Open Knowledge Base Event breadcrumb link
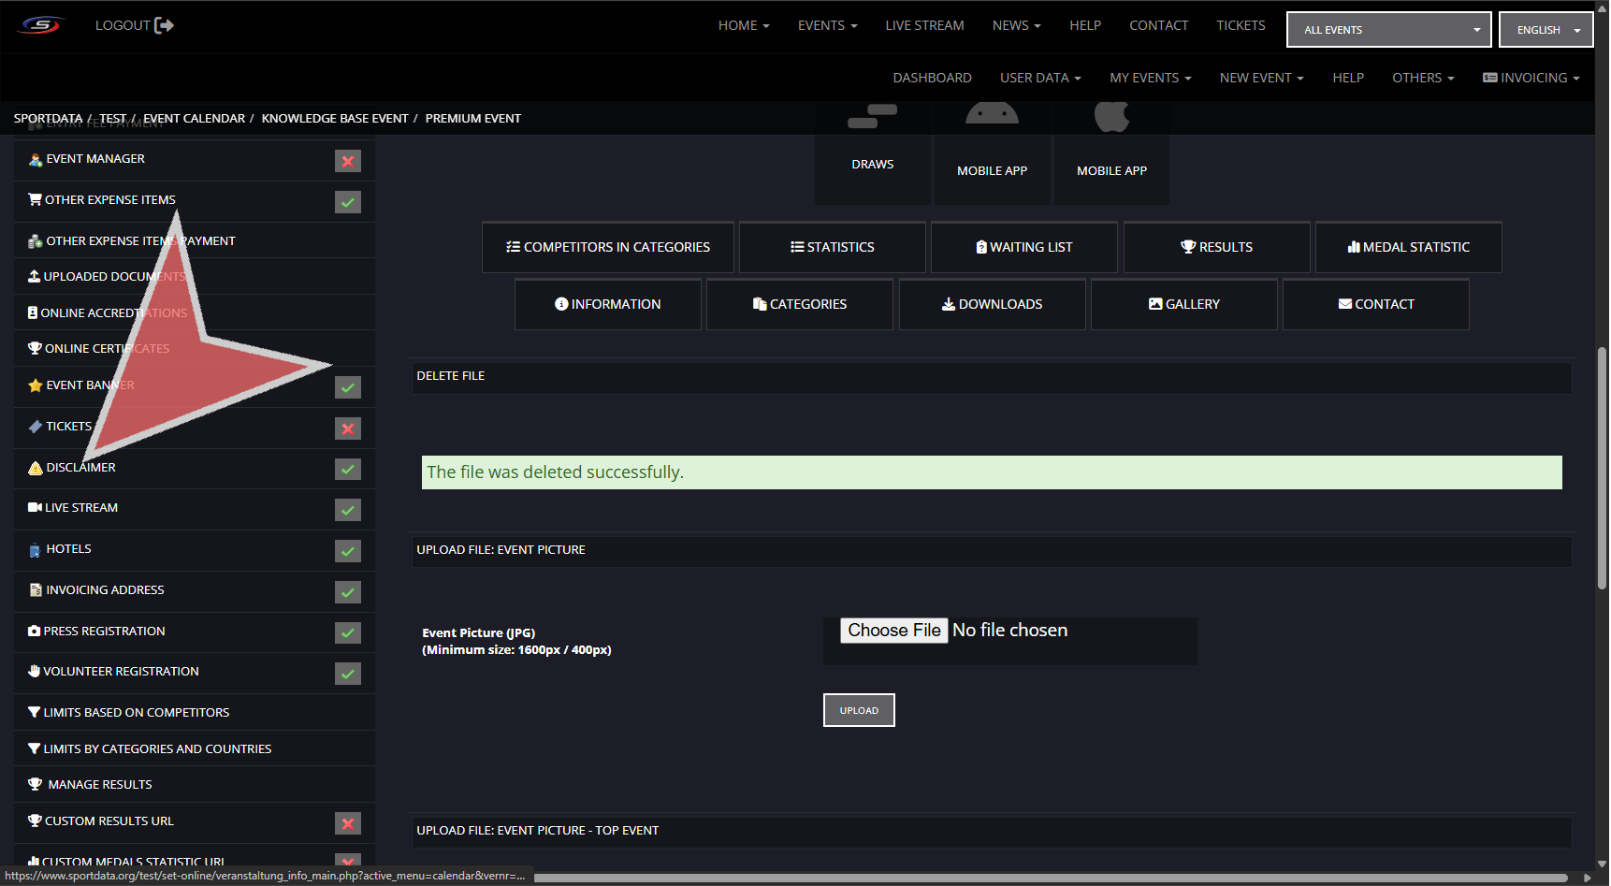Screen dimensions: 1611x886 click(x=335, y=119)
